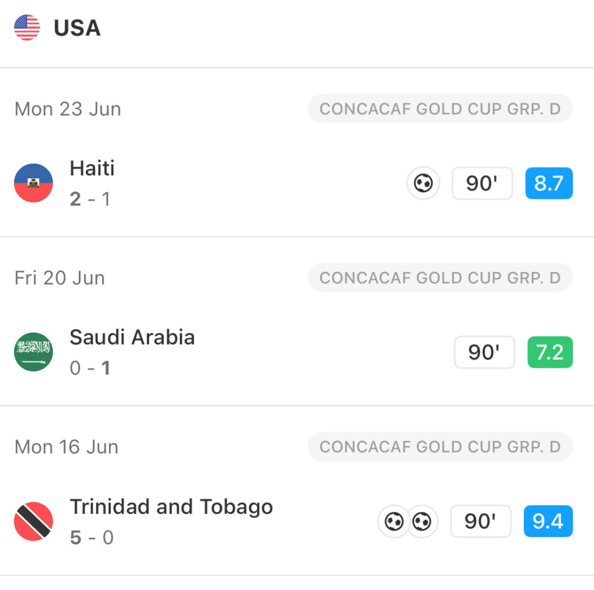This screenshot has height=590, width=594.
Task: Open the Saudi Arabia 0 - 1 match
Action: point(297,352)
